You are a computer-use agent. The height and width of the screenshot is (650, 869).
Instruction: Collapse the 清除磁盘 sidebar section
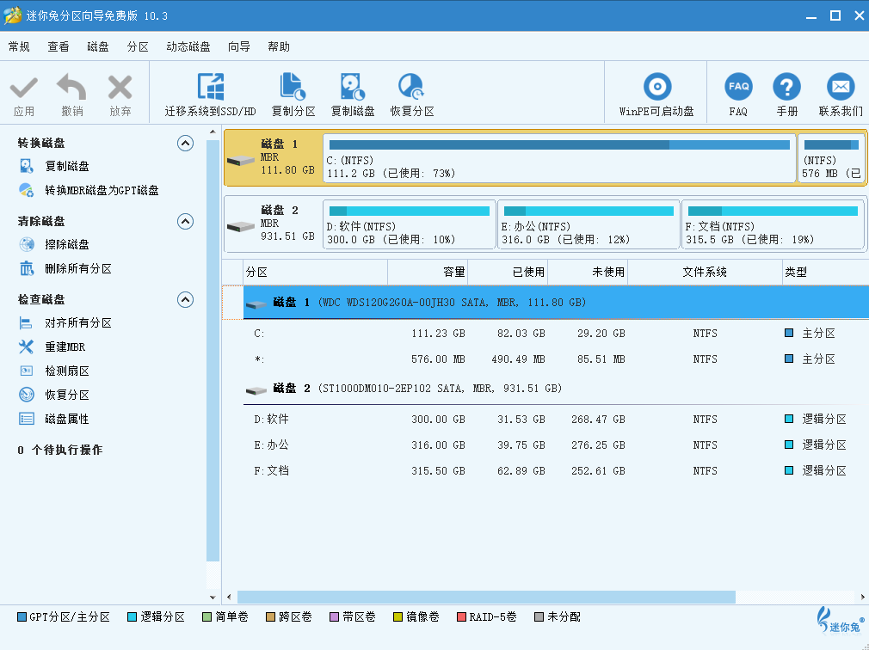tap(185, 222)
